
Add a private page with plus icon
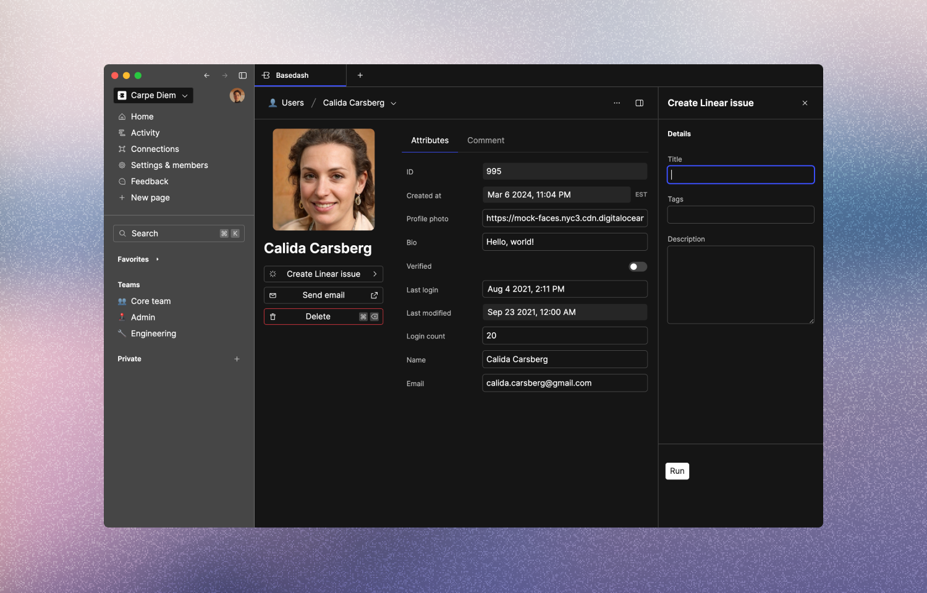pyautogui.click(x=237, y=359)
